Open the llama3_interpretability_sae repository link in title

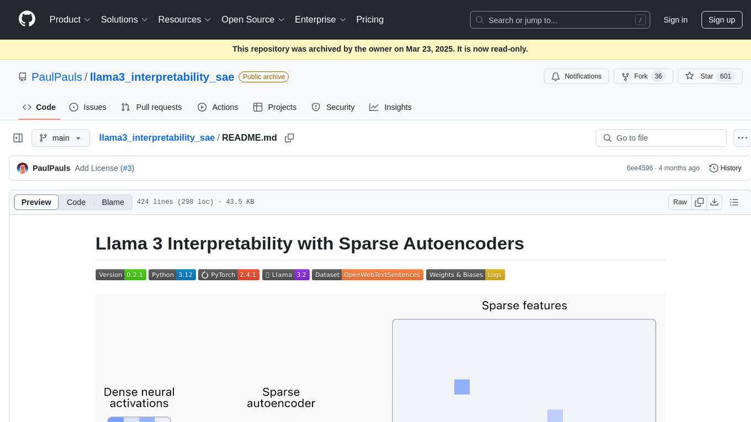pos(162,77)
